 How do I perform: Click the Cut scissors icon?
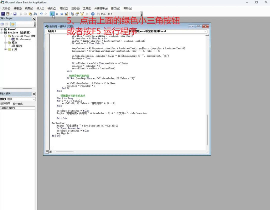21,14
